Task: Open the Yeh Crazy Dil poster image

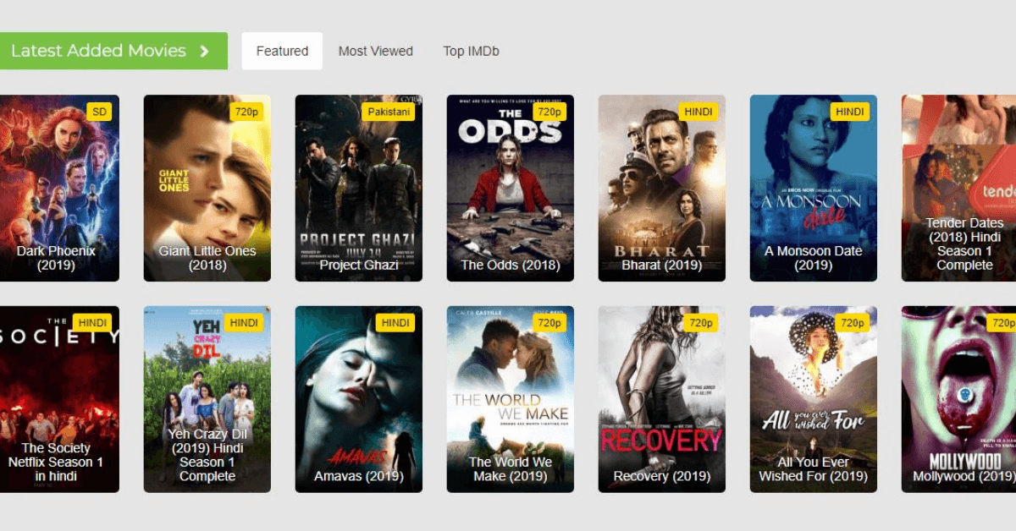Action: (207, 399)
